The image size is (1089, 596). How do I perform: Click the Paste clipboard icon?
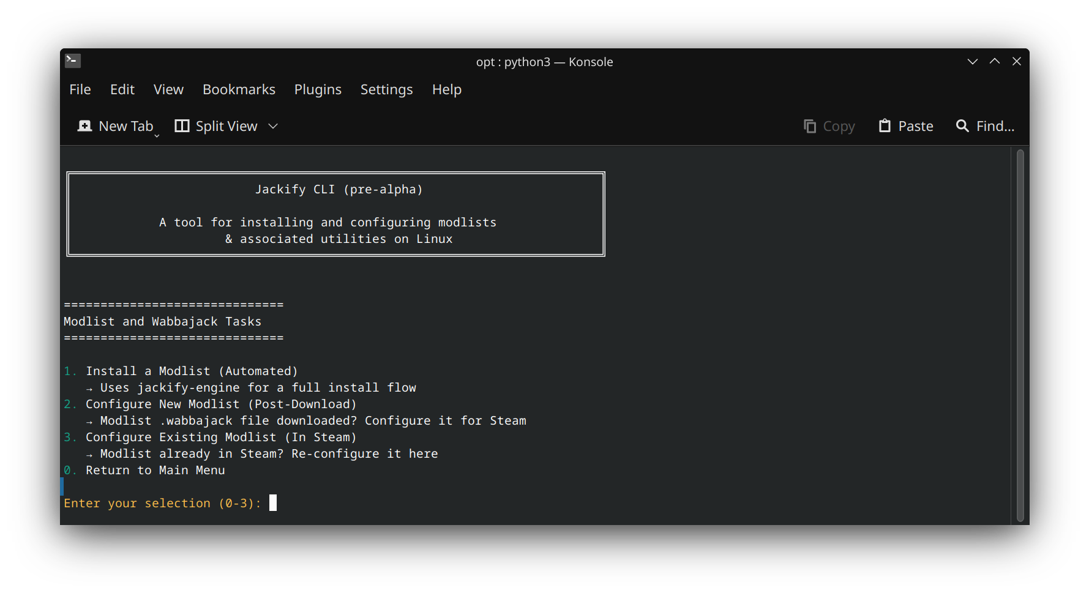(885, 126)
